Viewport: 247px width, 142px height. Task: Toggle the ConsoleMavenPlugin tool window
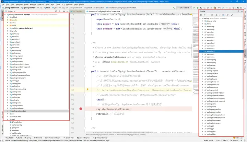[52, 138]
